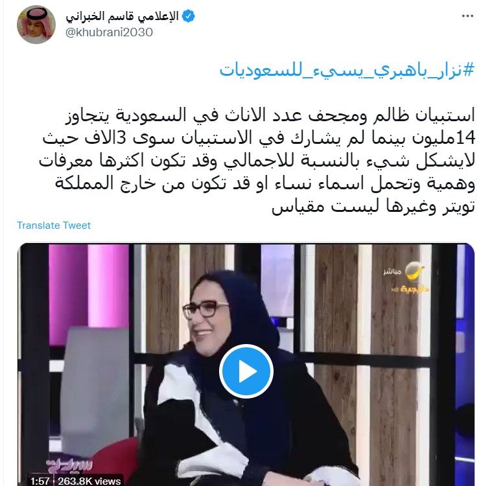Click the last tweet line about تويتر
The image size is (481, 486).
tap(373, 206)
